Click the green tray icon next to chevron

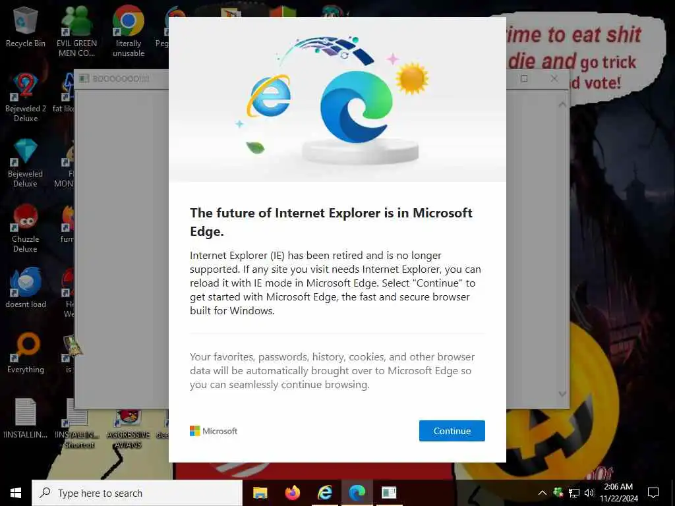point(558,493)
